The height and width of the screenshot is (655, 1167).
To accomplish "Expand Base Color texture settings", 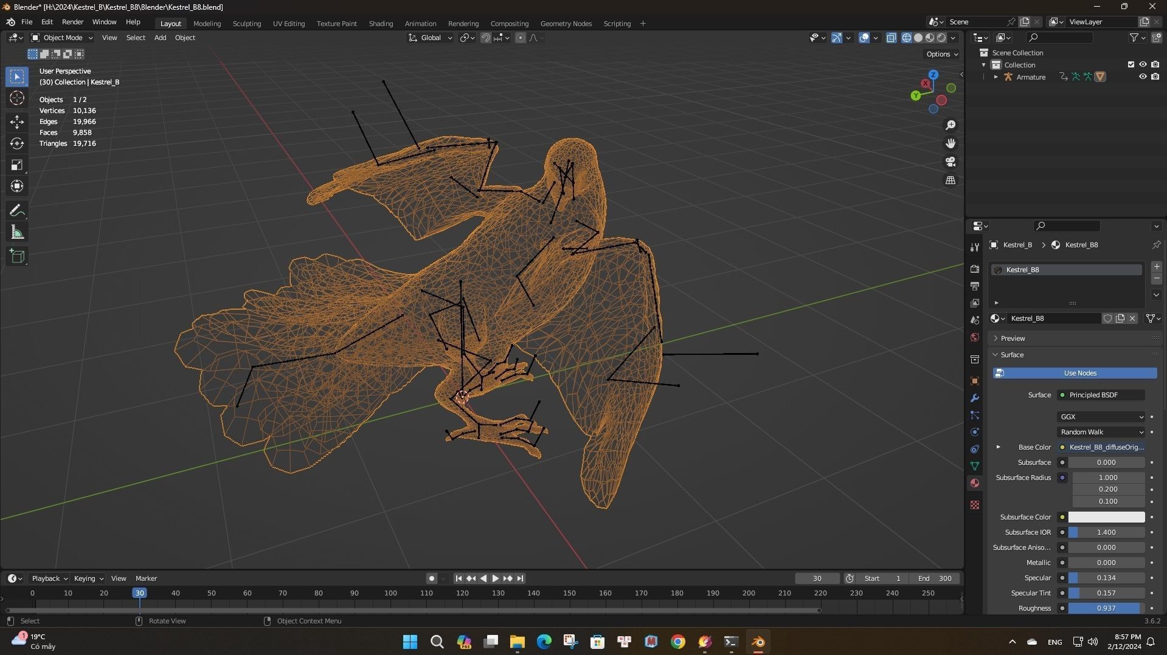I will click(x=999, y=447).
